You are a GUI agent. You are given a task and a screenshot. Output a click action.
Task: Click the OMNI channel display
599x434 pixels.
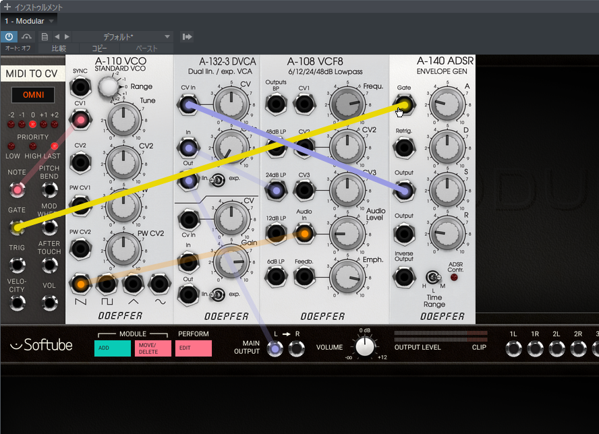click(33, 95)
